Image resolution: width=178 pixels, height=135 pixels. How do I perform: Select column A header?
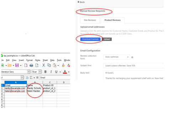tap(16, 82)
